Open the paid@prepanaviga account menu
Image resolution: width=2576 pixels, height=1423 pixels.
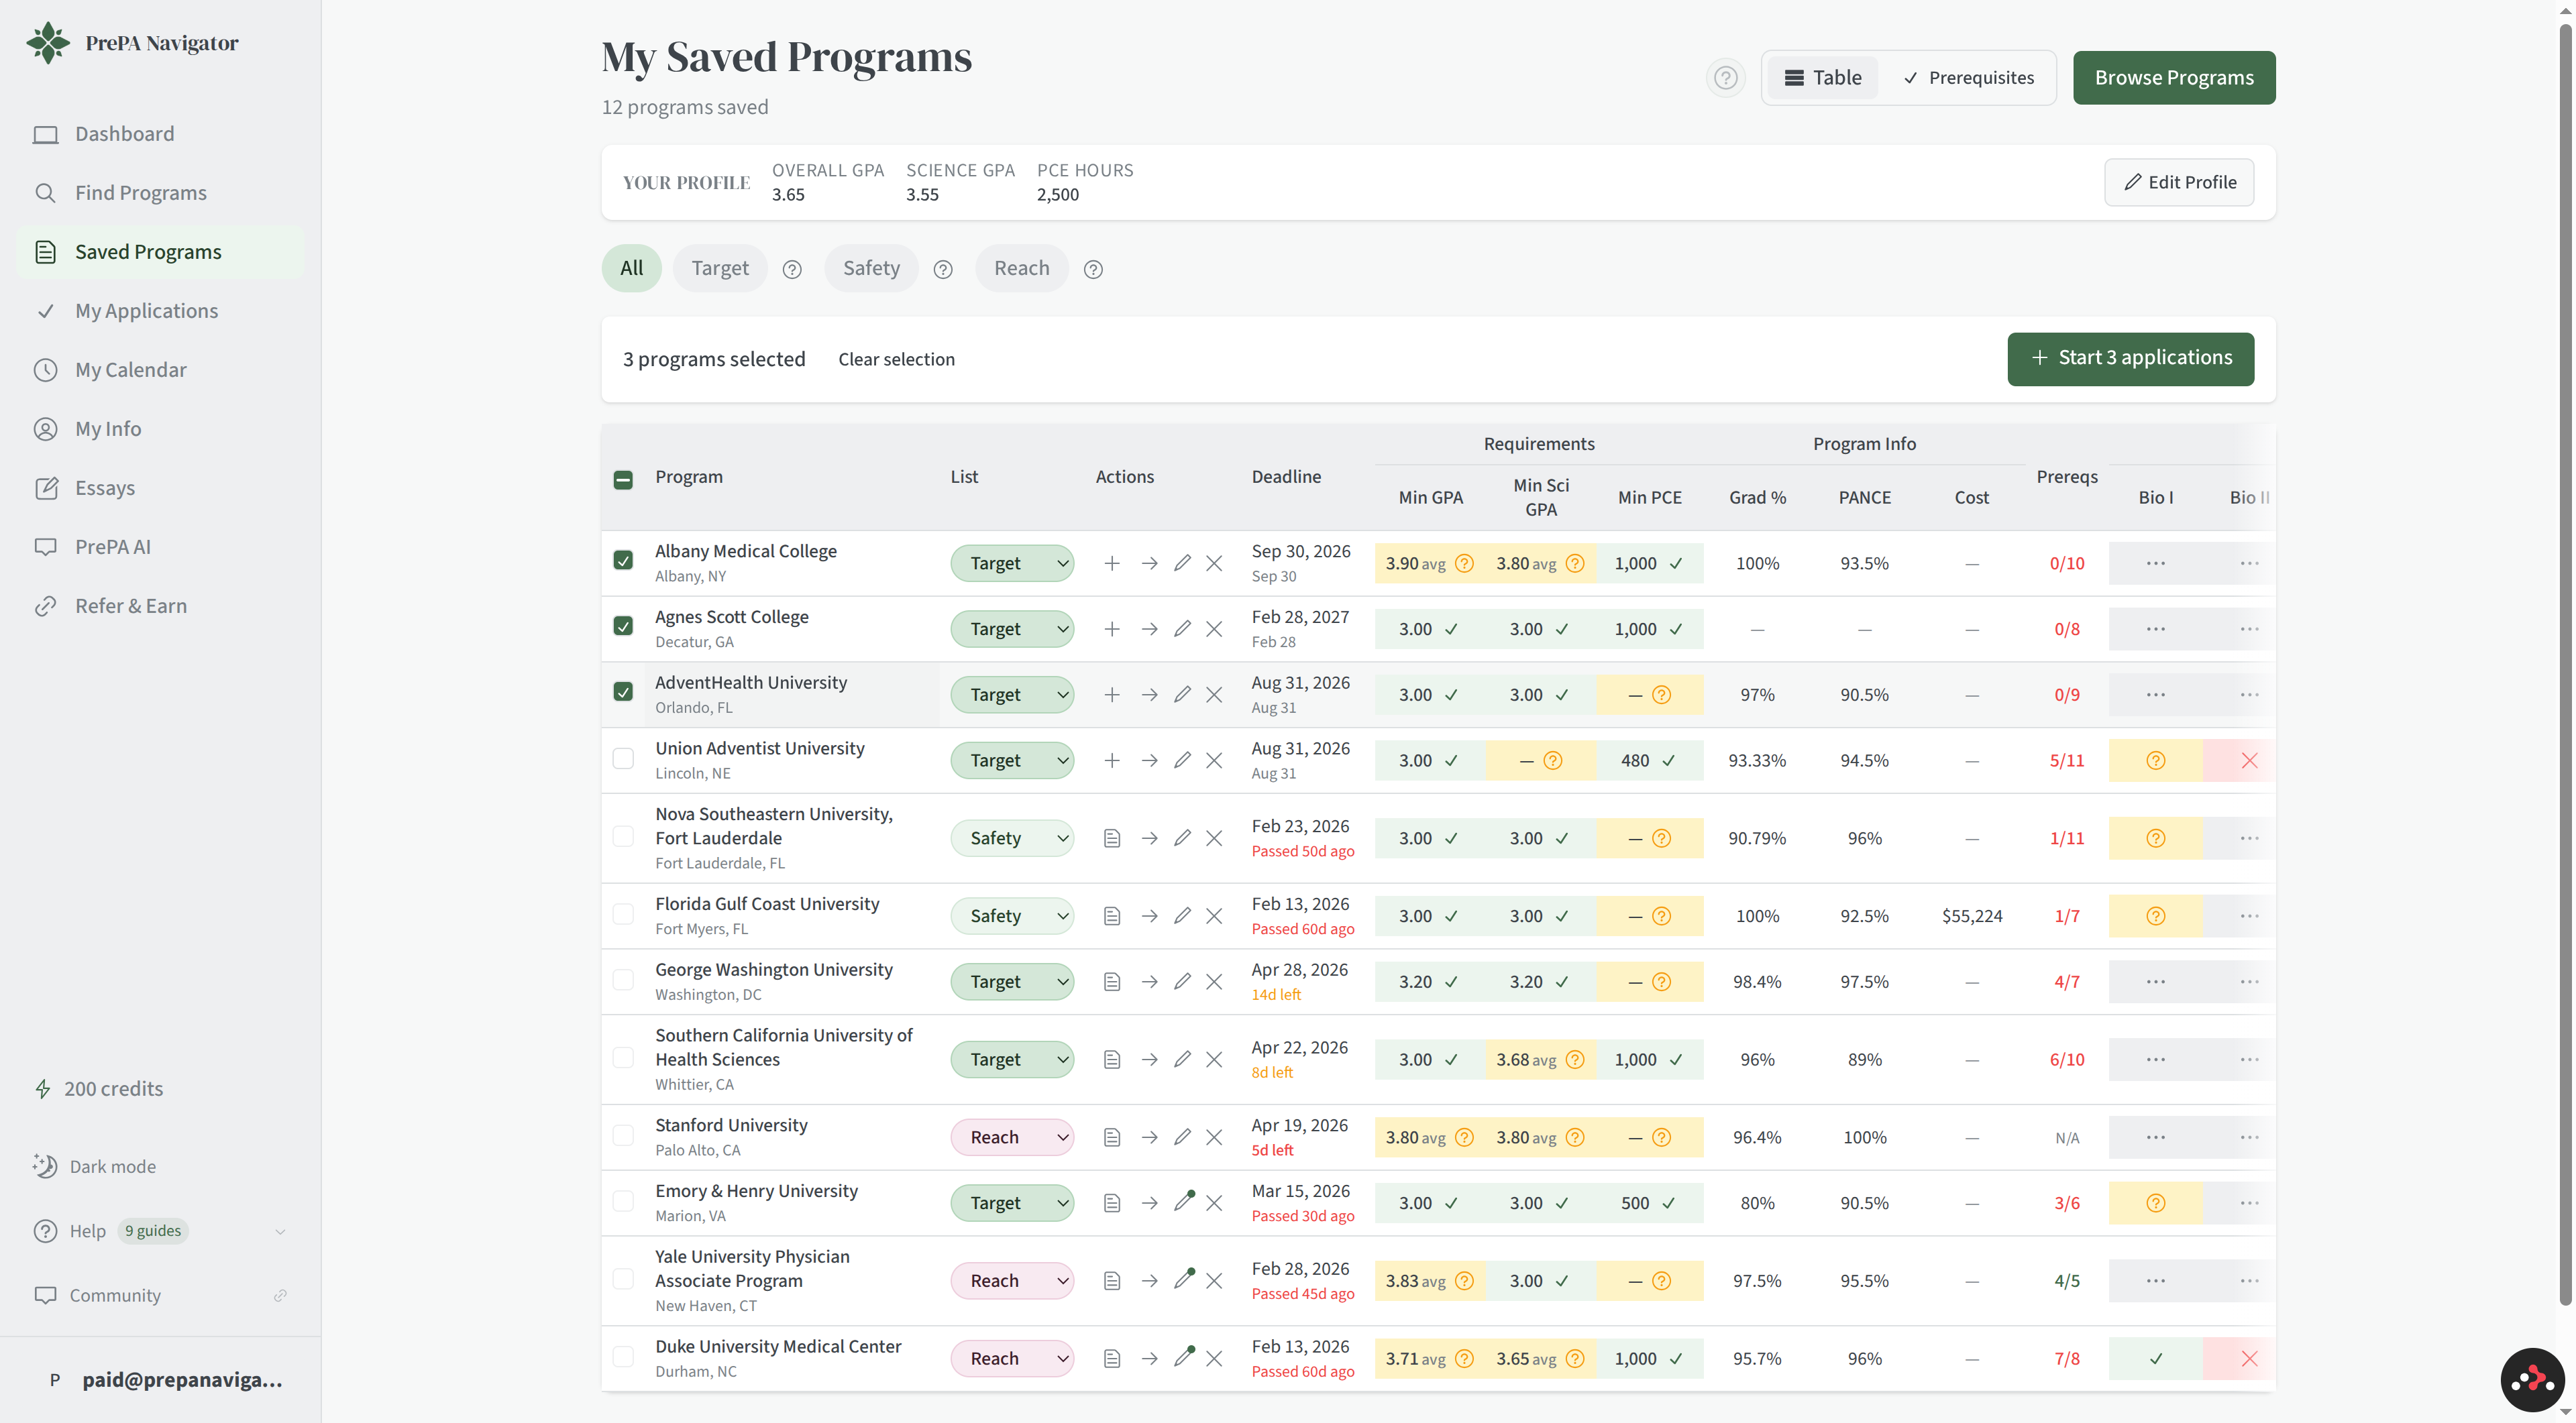(160, 1380)
